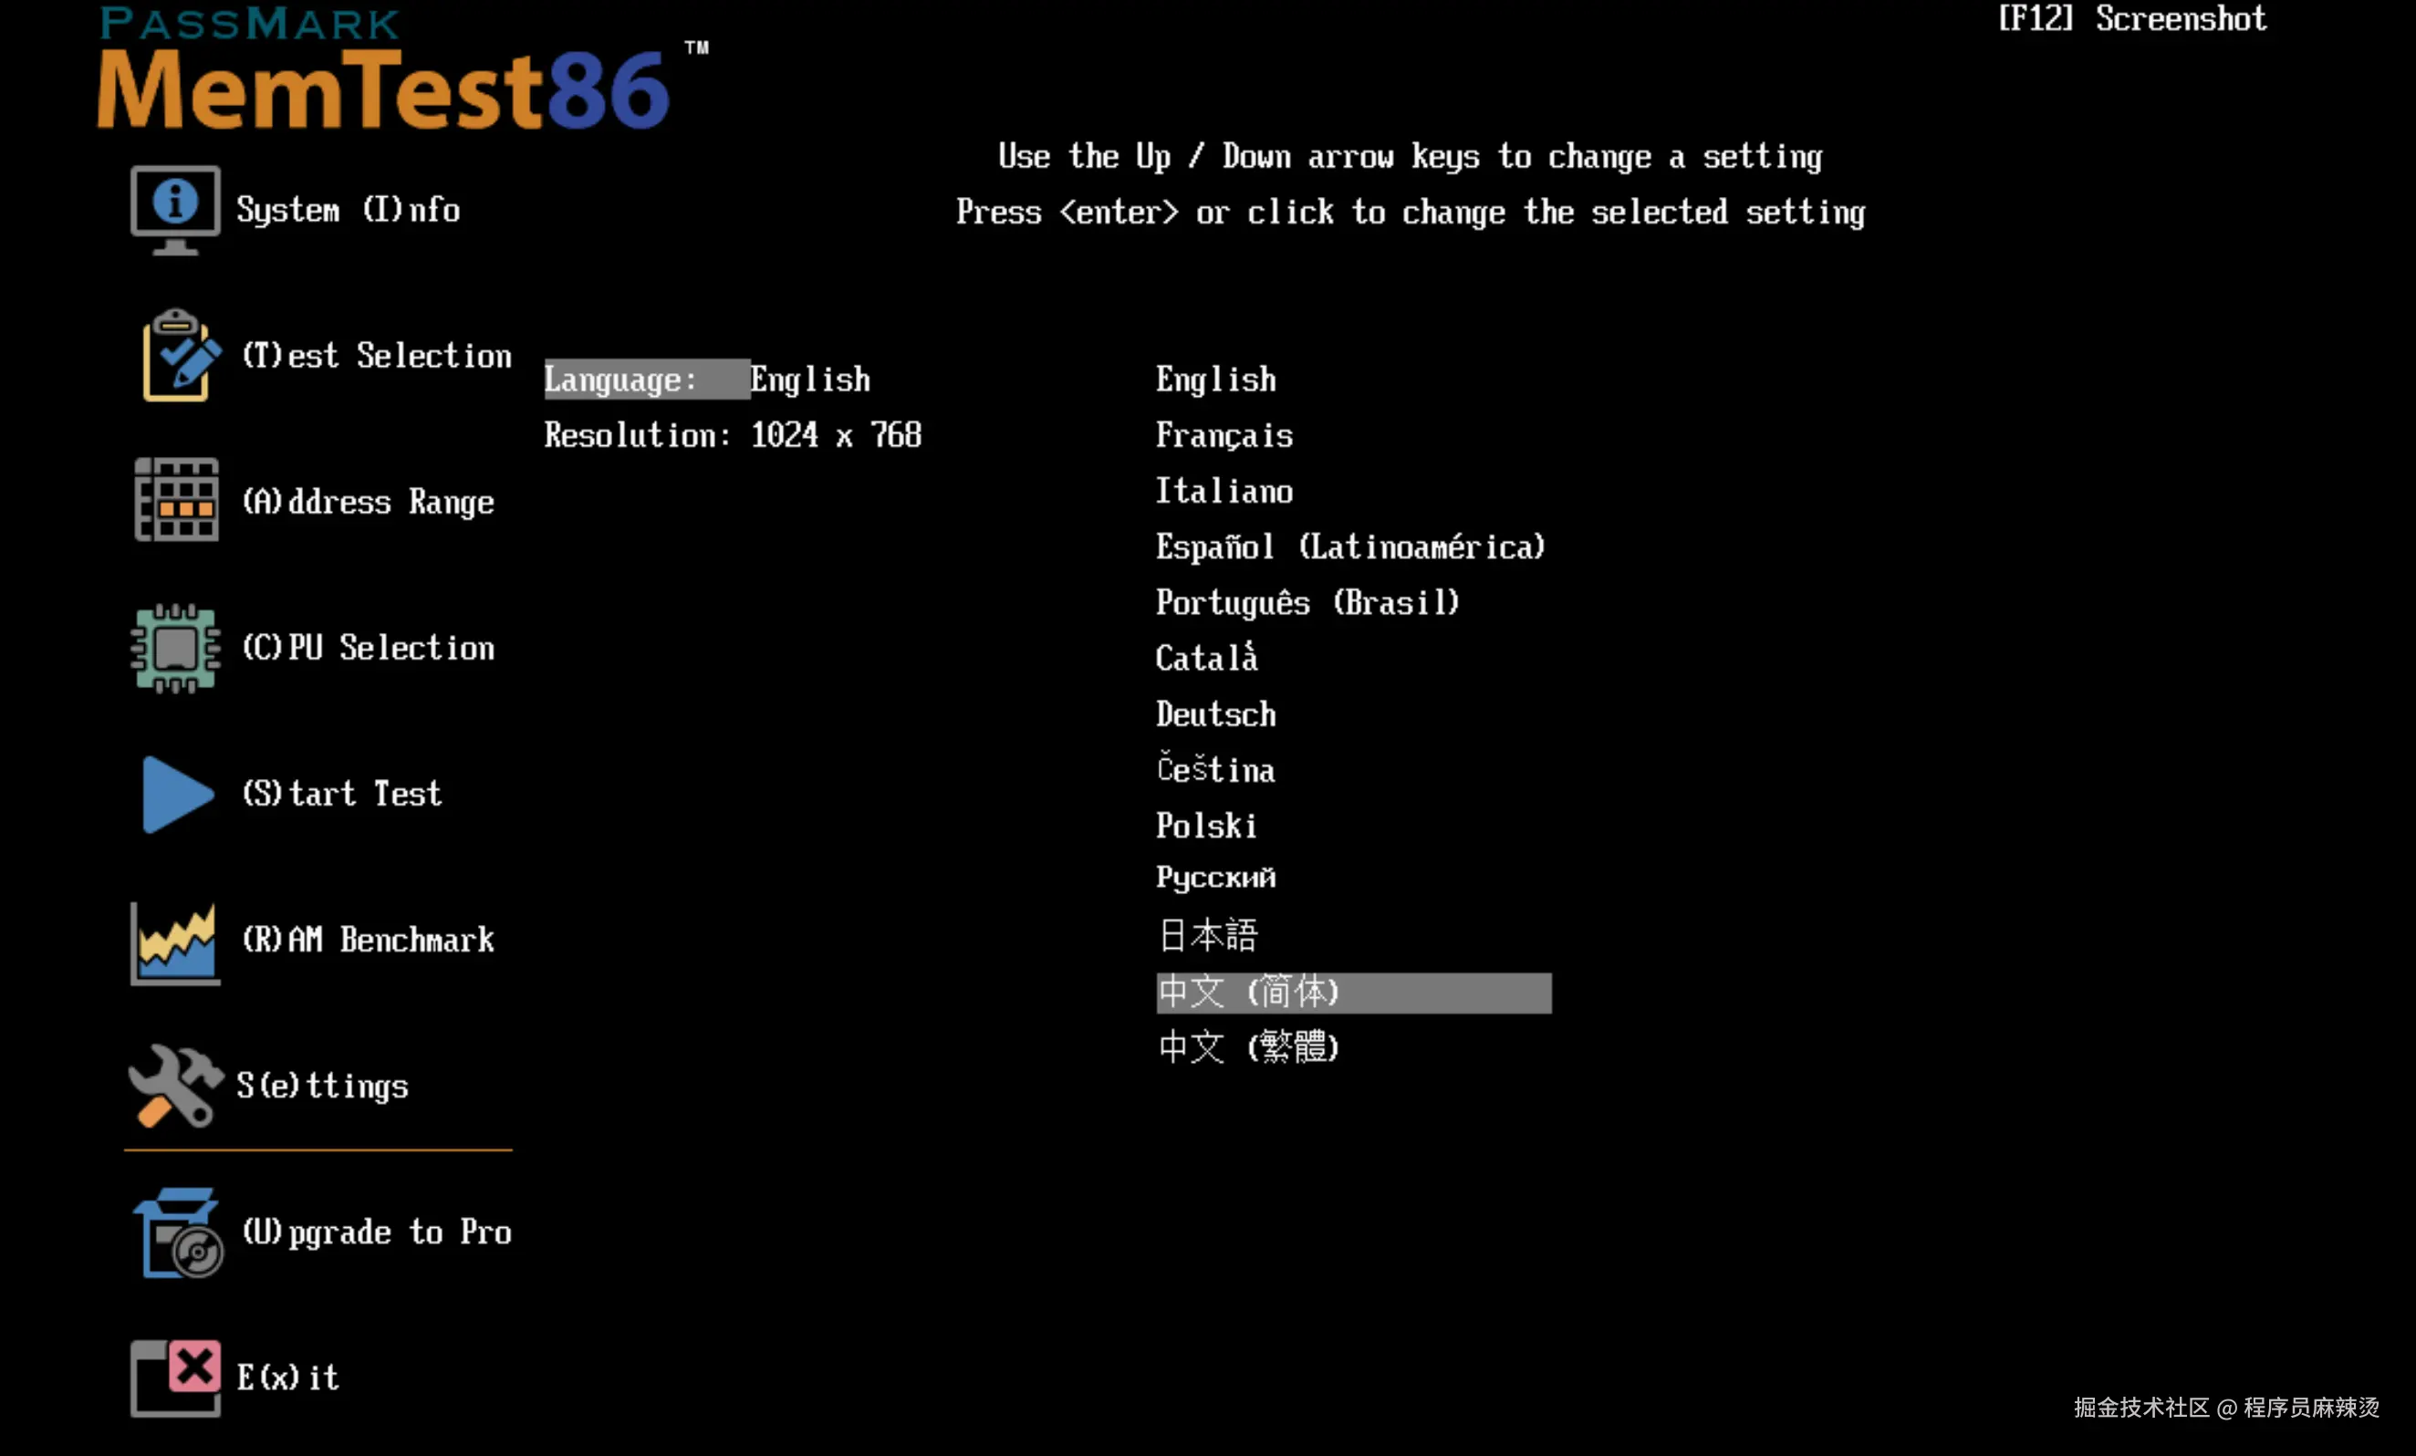The height and width of the screenshot is (1456, 2416).
Task: Click the F12 Screenshot label
Action: [2131, 19]
